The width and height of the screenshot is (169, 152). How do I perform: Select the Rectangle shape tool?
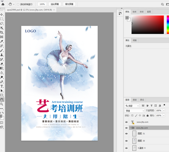click(x=2, y=95)
